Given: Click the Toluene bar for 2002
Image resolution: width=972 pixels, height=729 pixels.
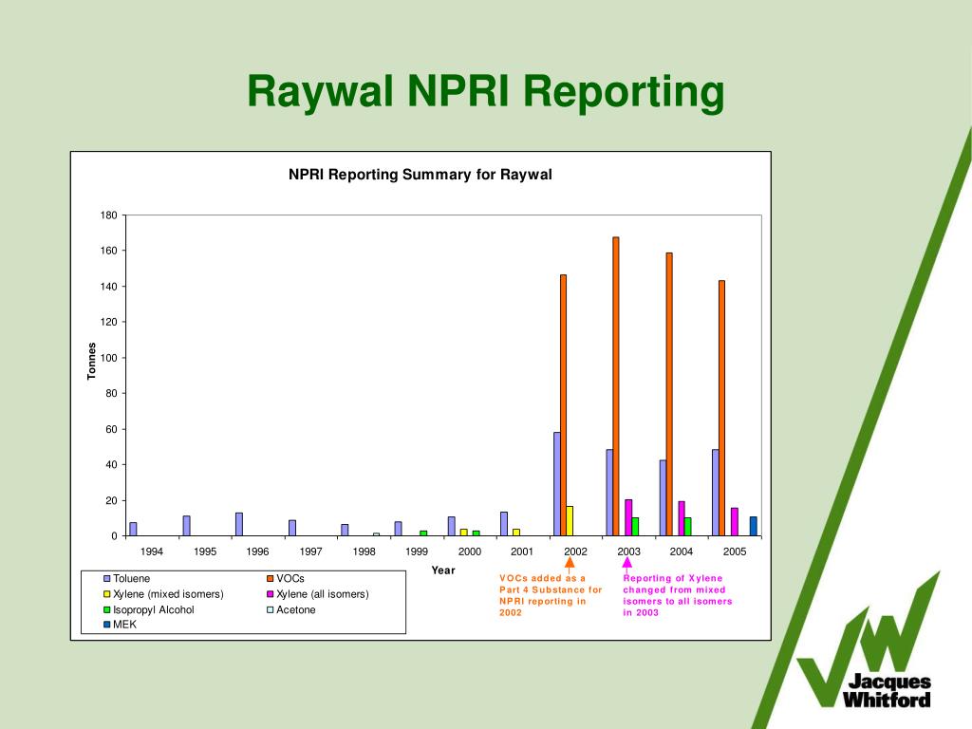Looking at the screenshot, I should [x=556, y=484].
